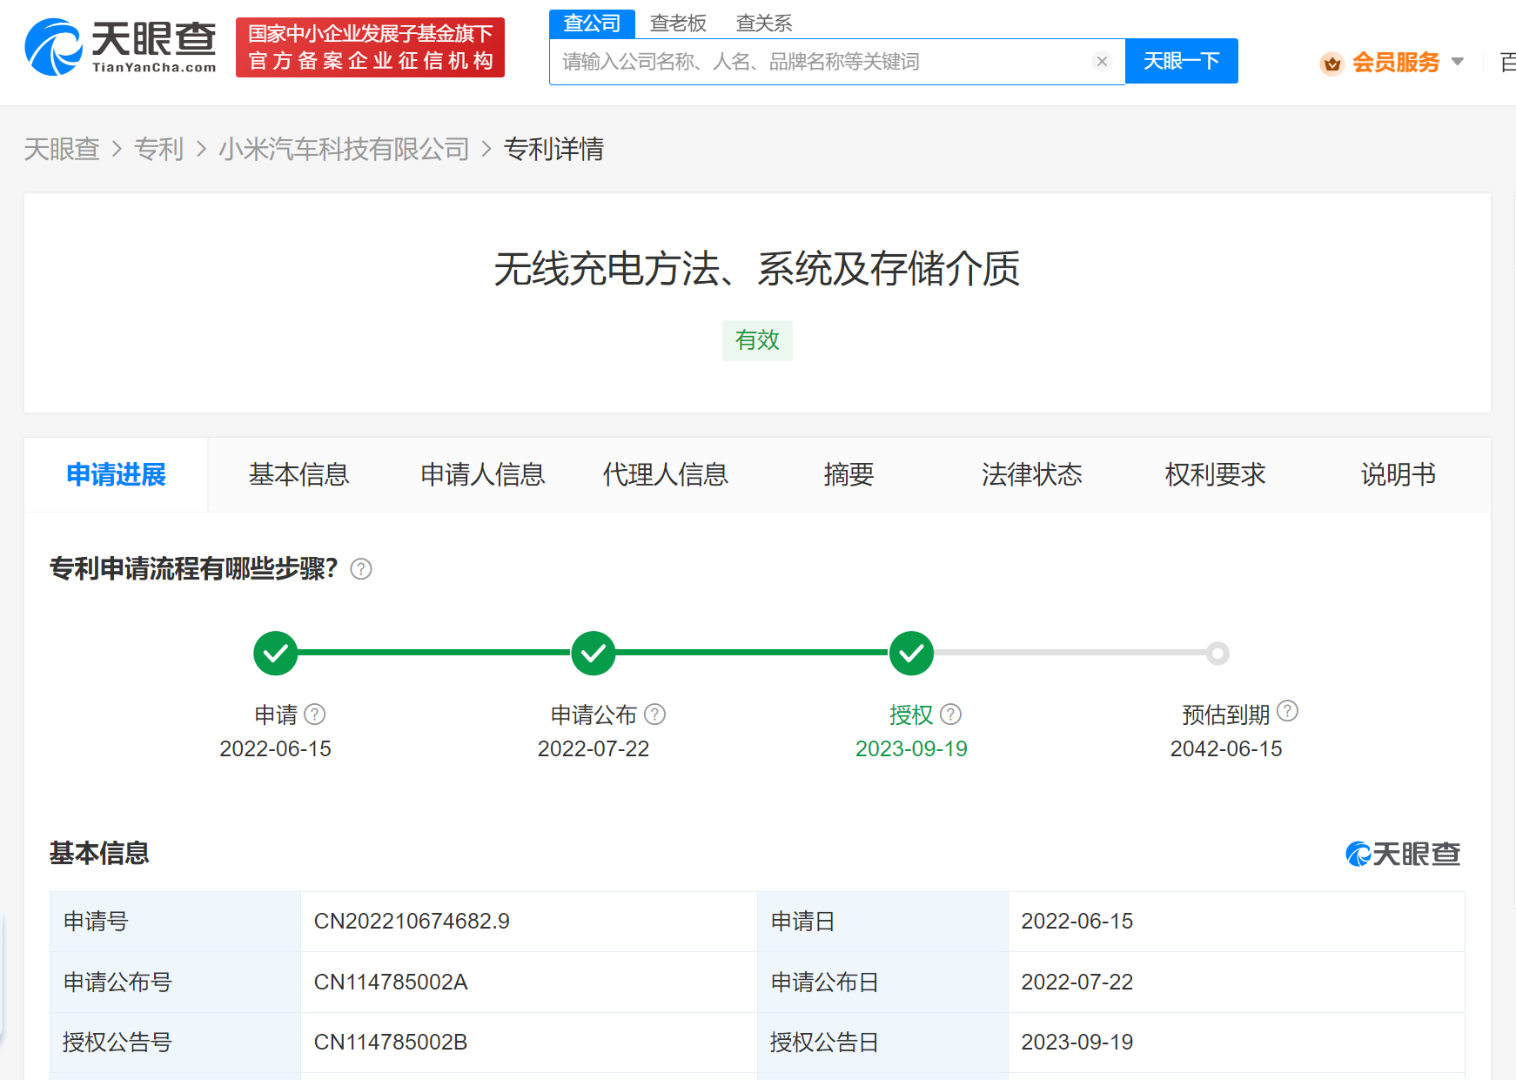Click the grey 预估到期 end marker

point(1217,653)
